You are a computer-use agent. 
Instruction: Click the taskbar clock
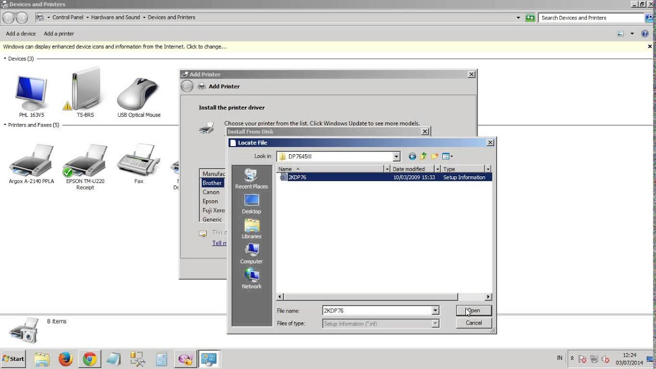pyautogui.click(x=629, y=359)
